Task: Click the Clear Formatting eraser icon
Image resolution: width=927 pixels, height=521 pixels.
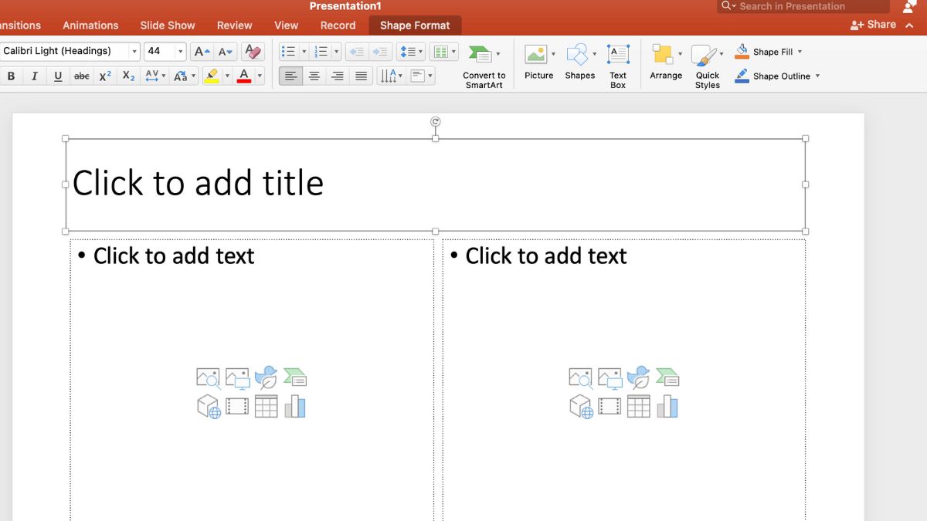Action: point(253,52)
